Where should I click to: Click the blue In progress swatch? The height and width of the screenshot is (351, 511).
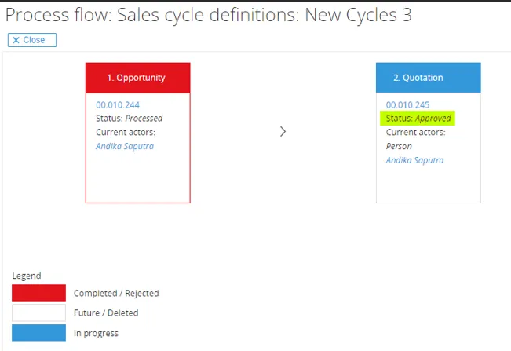(38, 333)
